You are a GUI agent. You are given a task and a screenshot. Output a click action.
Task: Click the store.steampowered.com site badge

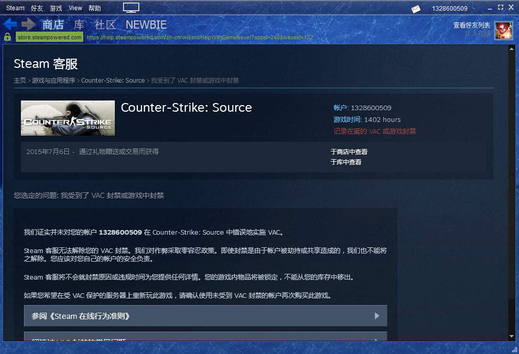(x=50, y=37)
